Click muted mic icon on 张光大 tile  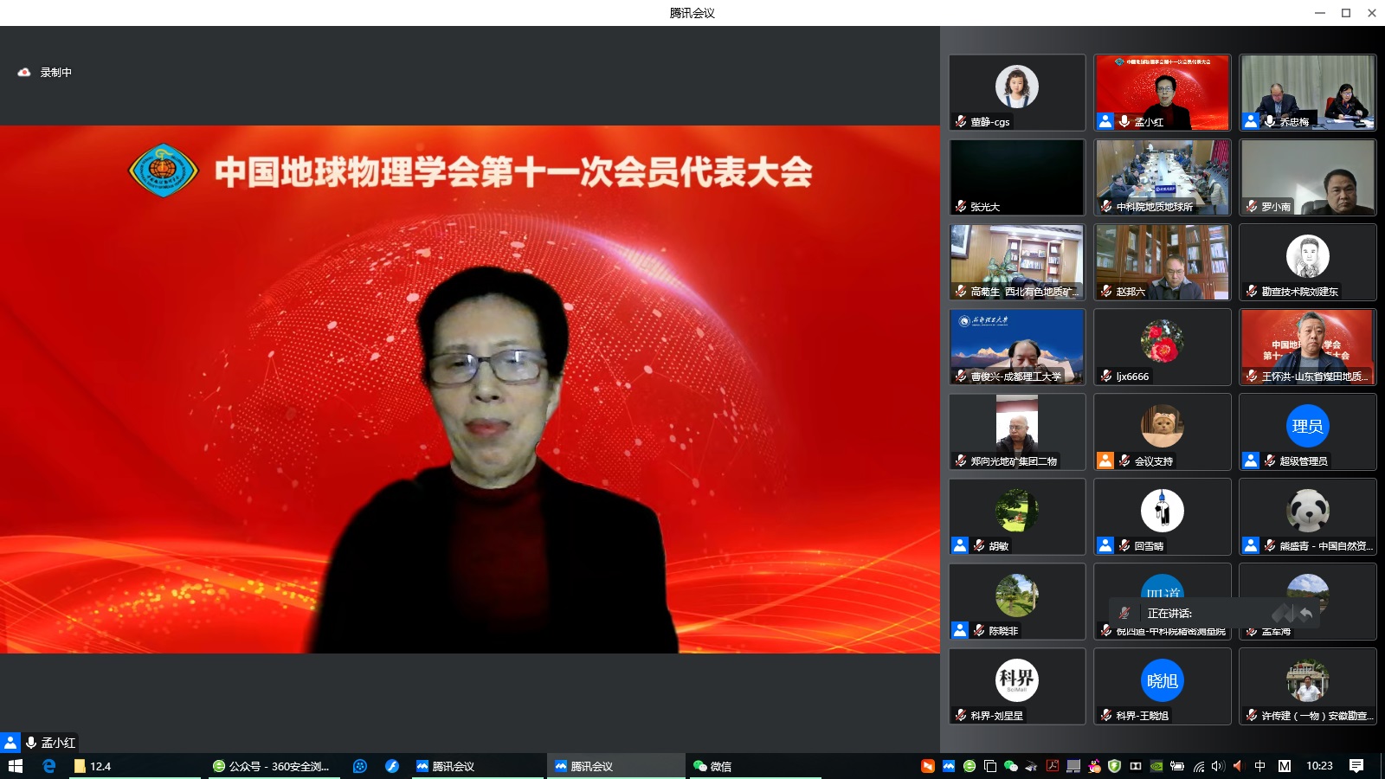coord(961,206)
